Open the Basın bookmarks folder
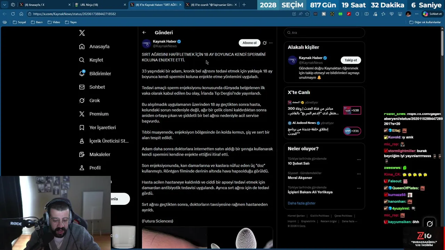The image size is (445, 250). tap(37, 22)
